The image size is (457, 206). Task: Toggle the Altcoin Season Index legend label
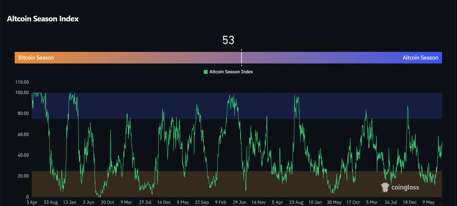(x=231, y=72)
